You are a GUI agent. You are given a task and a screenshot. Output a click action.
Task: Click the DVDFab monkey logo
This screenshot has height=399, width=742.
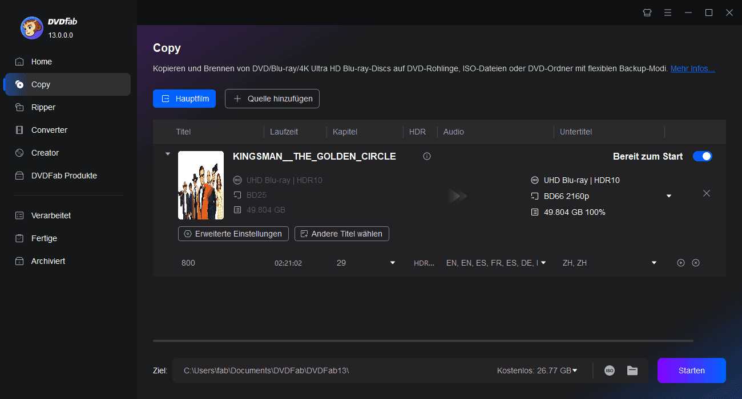point(31,27)
